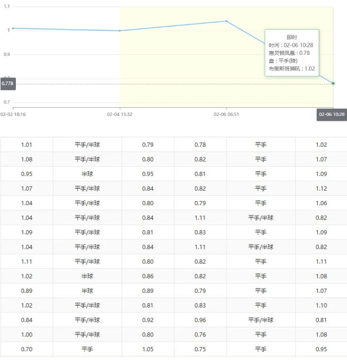Click the green endpoint marker on the chart line
The height and width of the screenshot is (360, 347).
[x=333, y=83]
